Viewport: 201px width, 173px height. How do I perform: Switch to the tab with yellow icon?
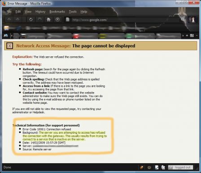click(111, 36)
